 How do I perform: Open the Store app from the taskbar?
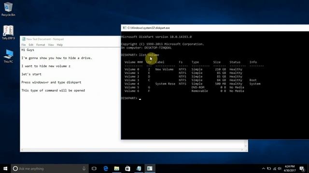(x=127, y=169)
